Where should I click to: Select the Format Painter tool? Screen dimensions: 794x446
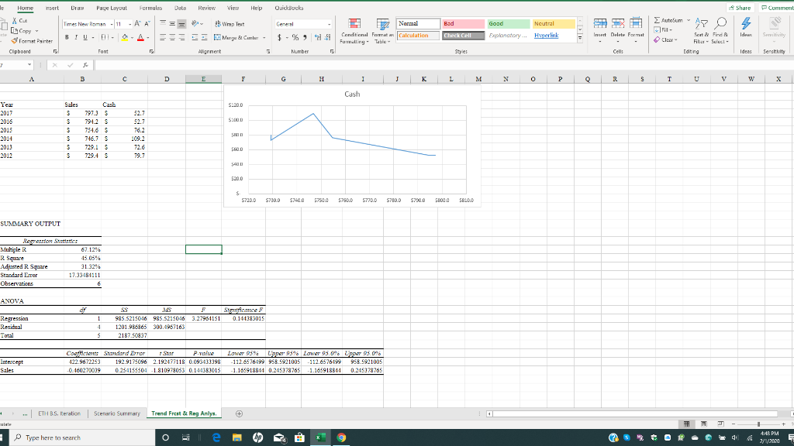pyautogui.click(x=29, y=41)
